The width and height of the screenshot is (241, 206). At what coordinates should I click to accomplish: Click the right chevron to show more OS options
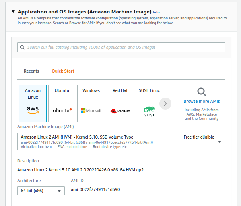coord(165,104)
